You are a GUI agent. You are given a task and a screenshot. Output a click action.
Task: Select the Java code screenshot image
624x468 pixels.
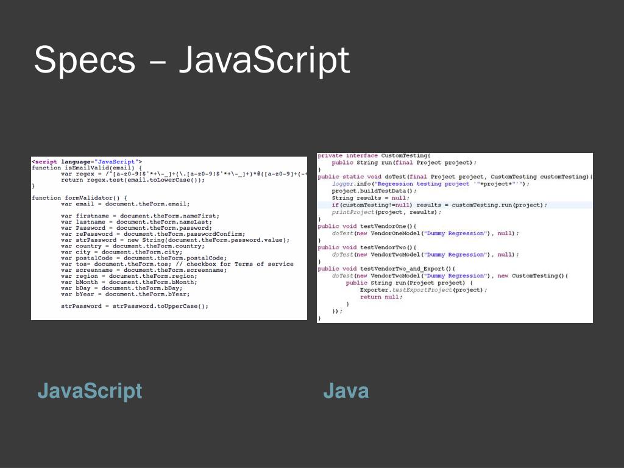point(455,238)
